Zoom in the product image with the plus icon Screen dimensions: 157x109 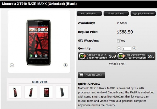[x=65, y=65]
